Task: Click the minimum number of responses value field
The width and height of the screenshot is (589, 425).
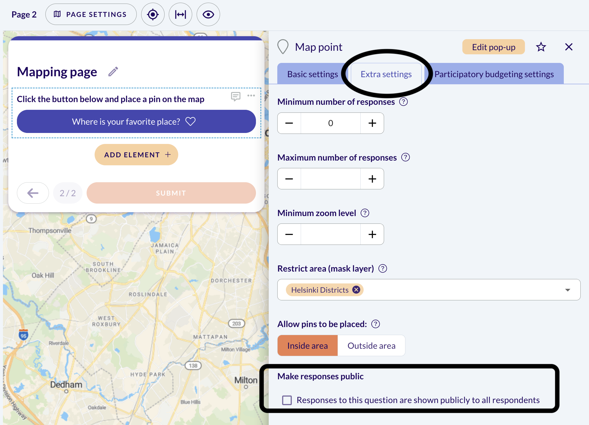Action: 331,123
